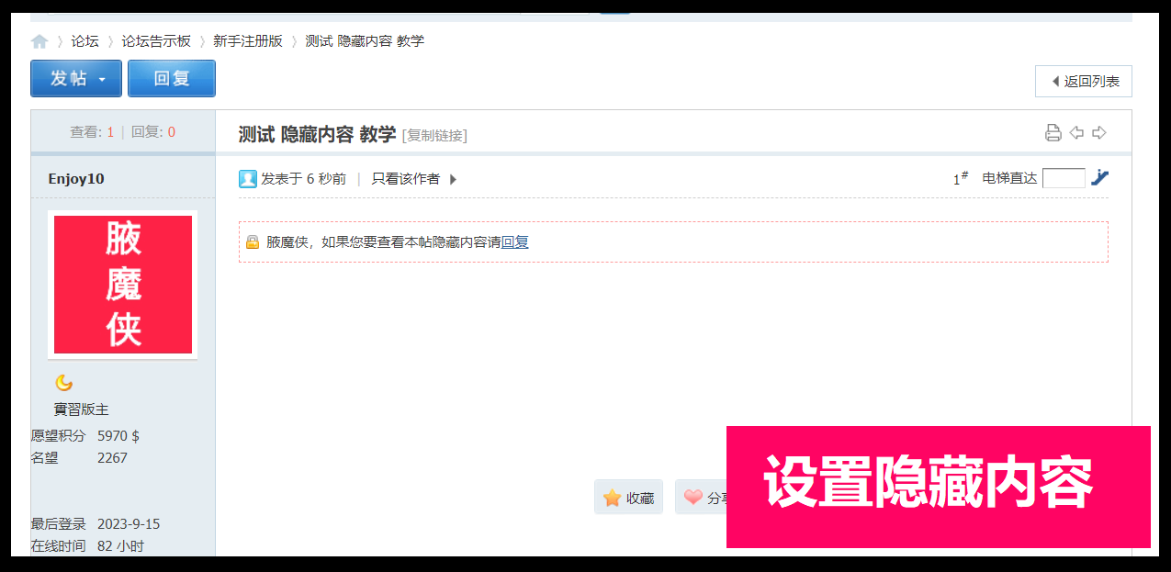Viewport: 1171px width, 572px height.
Task: Click the home icon in breadcrumb
Action: click(39, 41)
